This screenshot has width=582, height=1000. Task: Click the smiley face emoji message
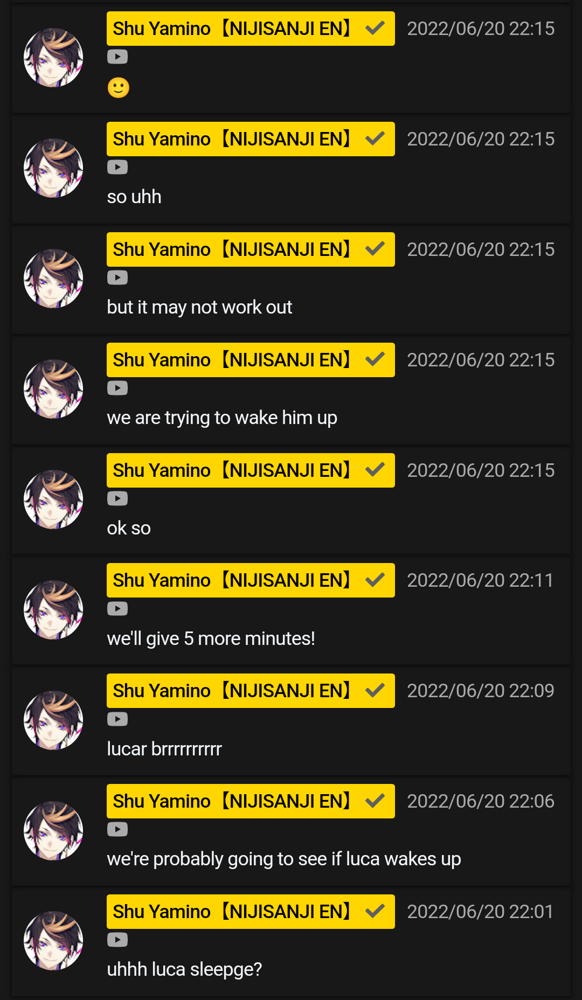(x=119, y=87)
